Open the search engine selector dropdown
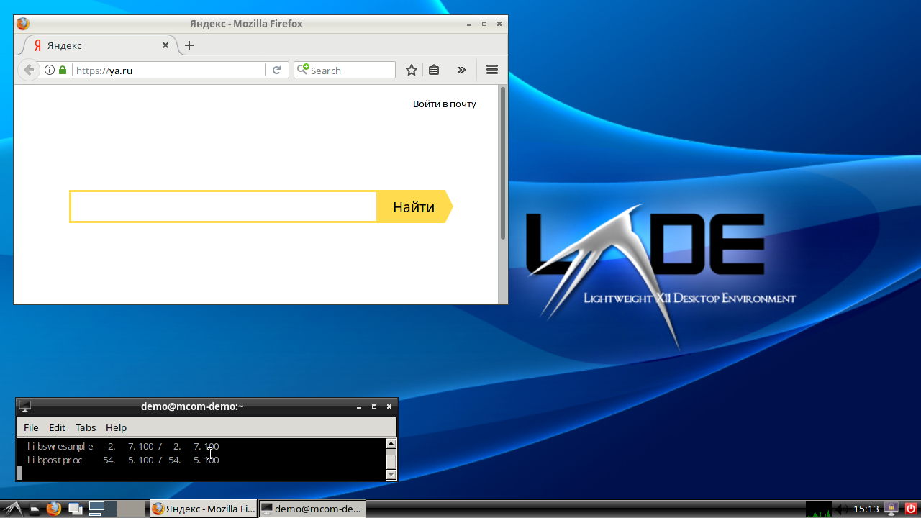Screen dimensions: 921x518 pyautogui.click(x=304, y=70)
